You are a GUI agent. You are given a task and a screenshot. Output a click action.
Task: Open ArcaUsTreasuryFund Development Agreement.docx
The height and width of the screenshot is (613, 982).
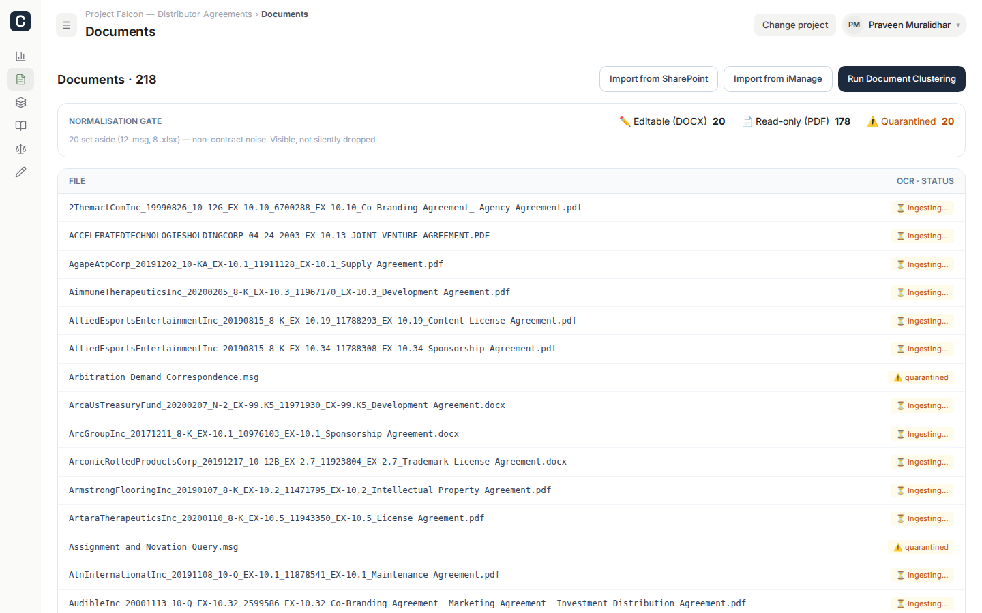coord(287,405)
